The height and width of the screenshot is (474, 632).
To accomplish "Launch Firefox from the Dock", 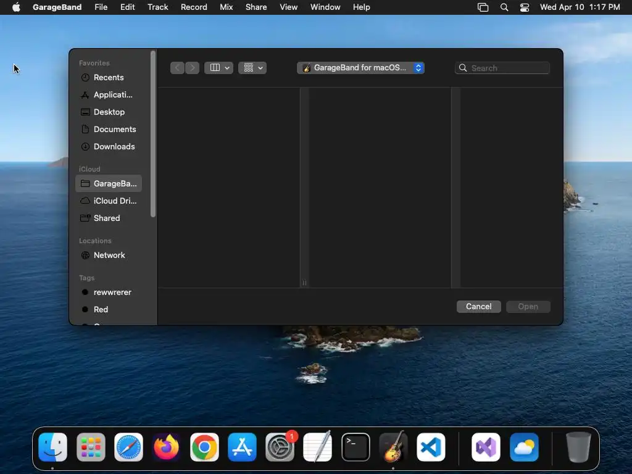I will 167,447.
